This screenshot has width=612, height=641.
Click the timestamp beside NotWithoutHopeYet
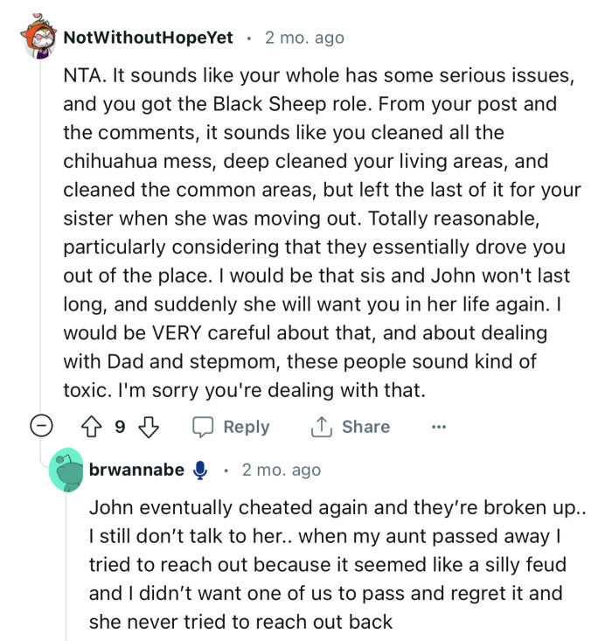304,38
